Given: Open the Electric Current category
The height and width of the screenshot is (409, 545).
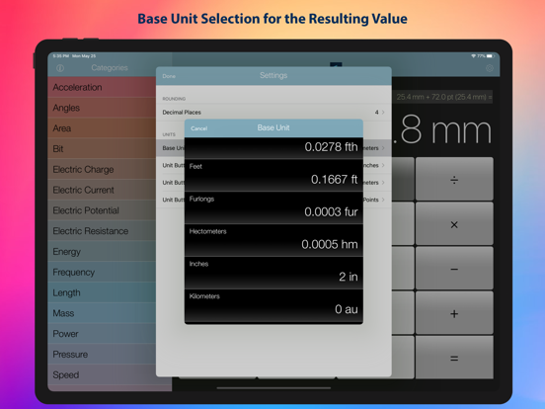Looking at the screenshot, I should (102, 190).
